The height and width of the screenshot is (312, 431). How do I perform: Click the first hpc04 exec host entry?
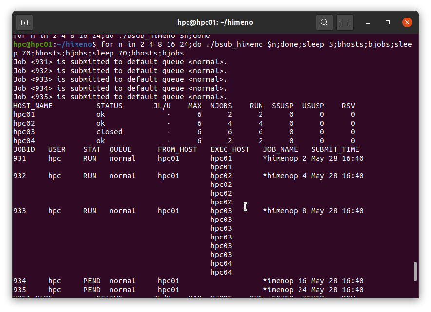pos(221,263)
